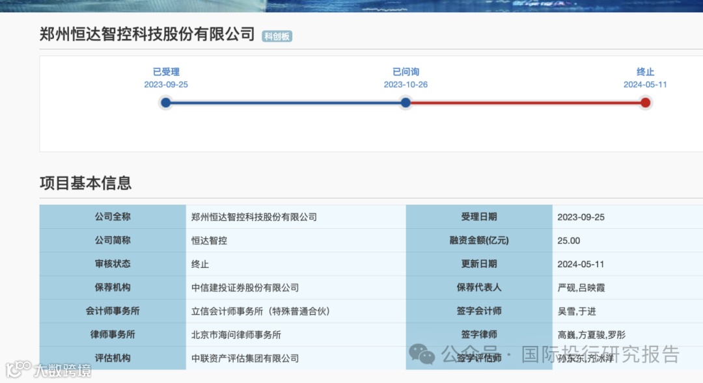Click the 终止 status value in table
The width and height of the screenshot is (703, 383).
coord(200,264)
